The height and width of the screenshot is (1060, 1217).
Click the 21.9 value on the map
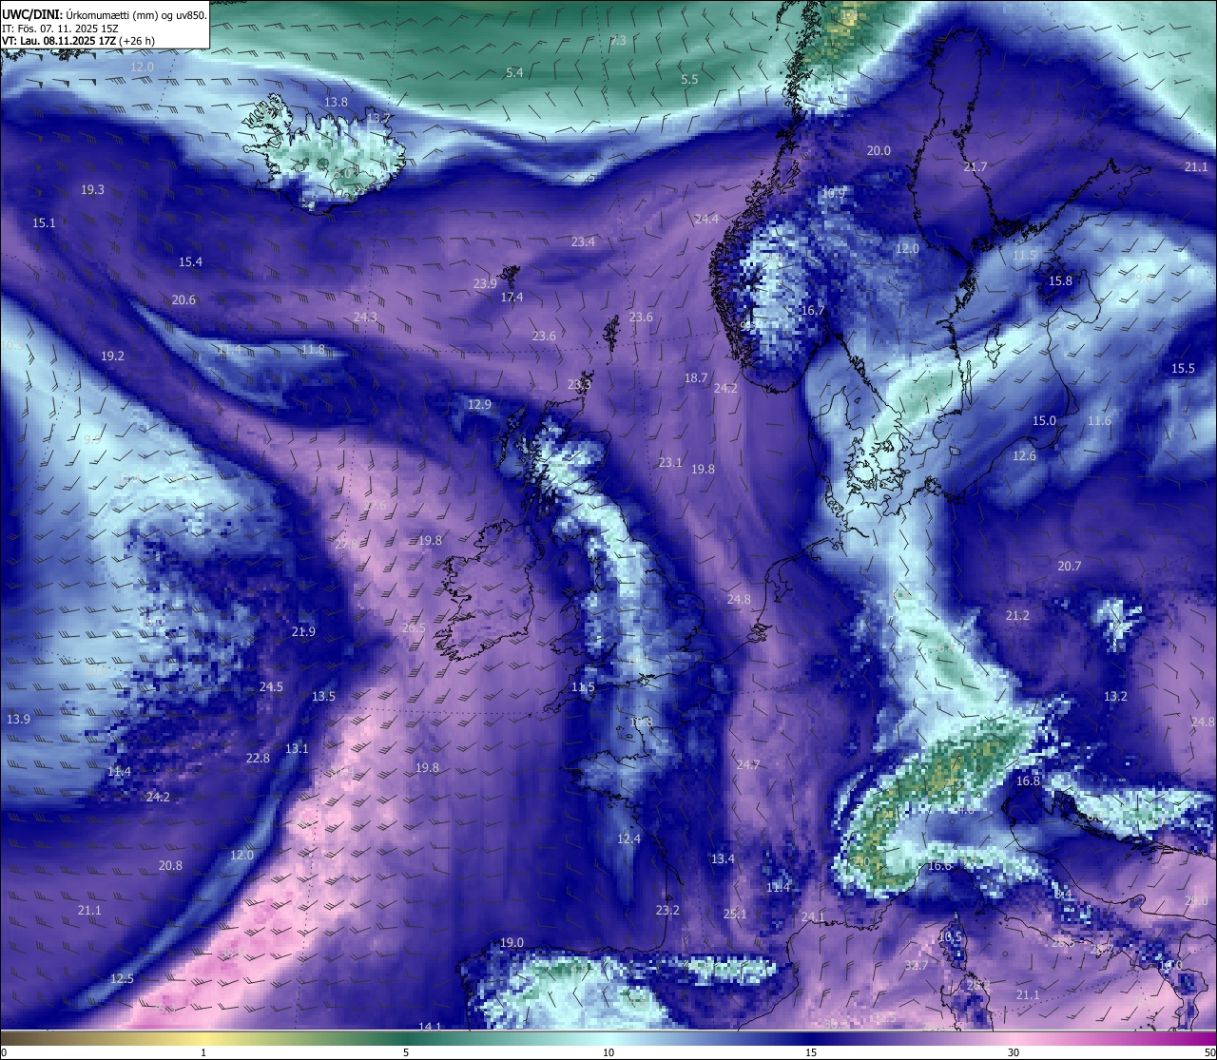click(x=303, y=632)
